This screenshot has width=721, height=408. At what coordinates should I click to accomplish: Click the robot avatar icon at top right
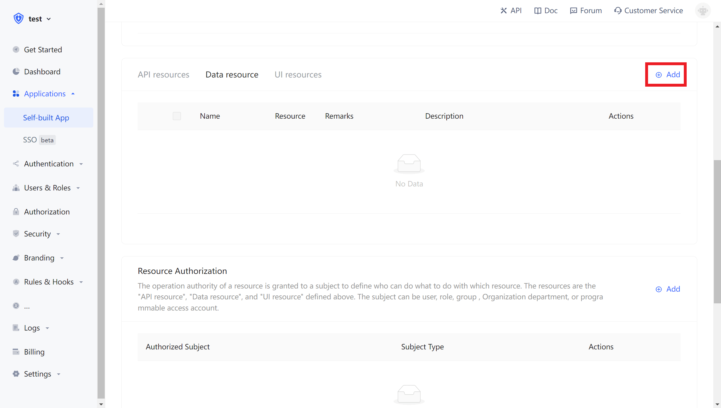[703, 11]
